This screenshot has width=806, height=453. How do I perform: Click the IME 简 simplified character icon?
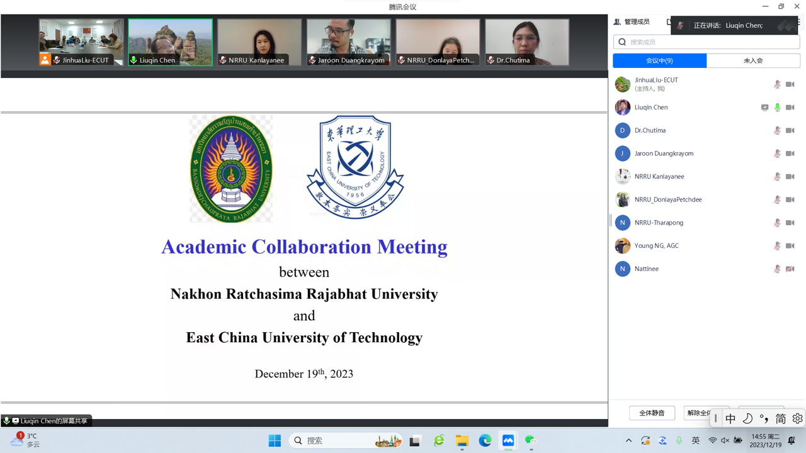tap(781, 418)
